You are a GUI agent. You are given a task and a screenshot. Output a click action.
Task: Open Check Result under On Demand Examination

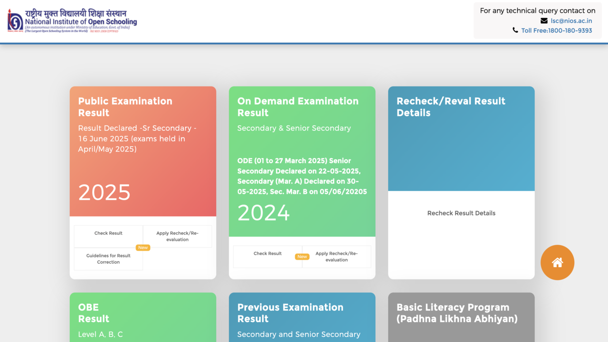coord(267,254)
